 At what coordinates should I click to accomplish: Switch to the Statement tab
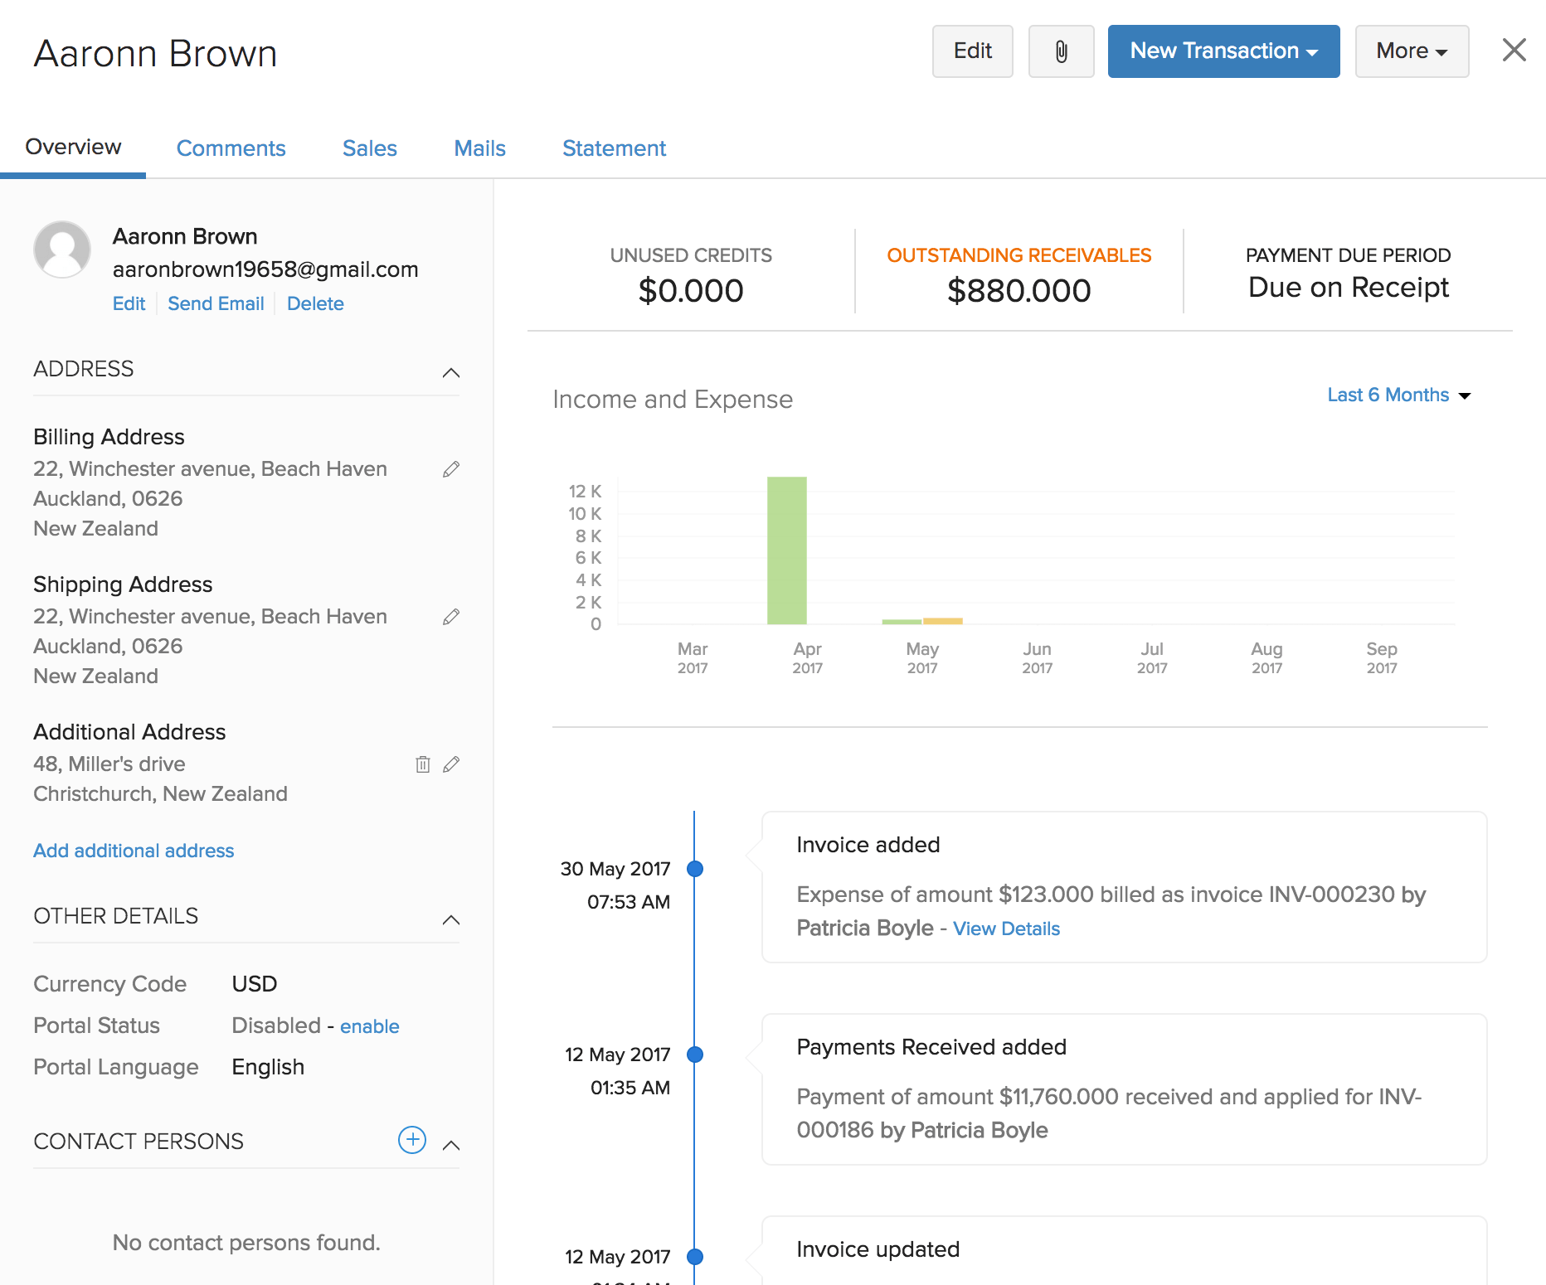pos(614,148)
